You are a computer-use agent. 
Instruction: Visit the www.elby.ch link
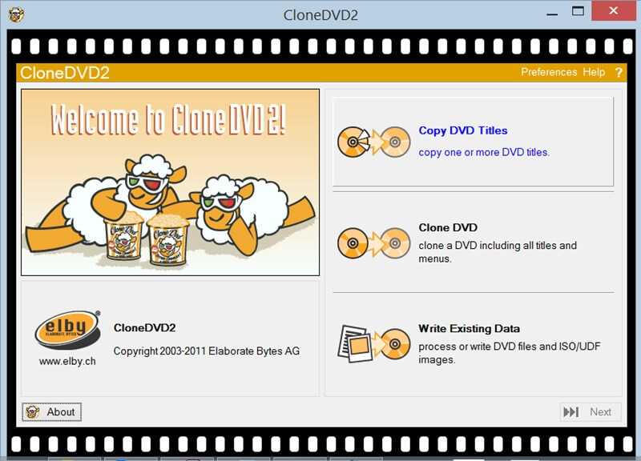click(67, 362)
